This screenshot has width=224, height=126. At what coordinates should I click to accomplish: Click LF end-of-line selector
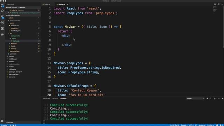tap(196, 125)
